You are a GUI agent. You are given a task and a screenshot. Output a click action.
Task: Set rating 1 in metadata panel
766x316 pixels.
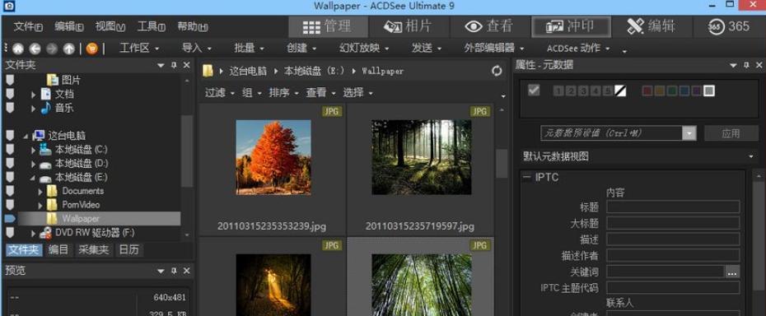(559, 91)
